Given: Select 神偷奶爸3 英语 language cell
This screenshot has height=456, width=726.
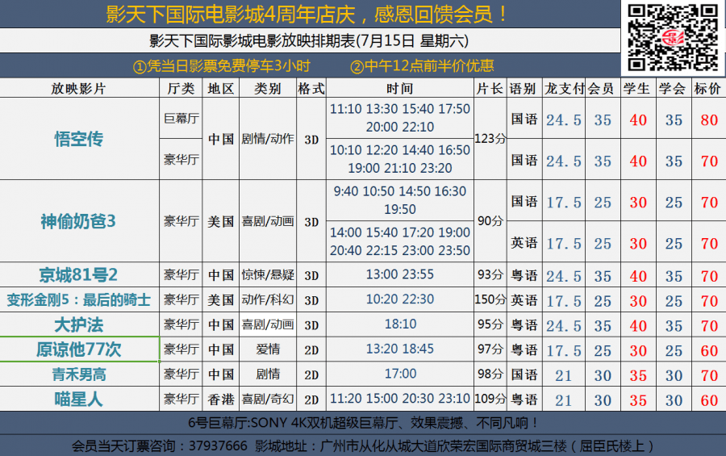Looking at the screenshot, I should (524, 242).
